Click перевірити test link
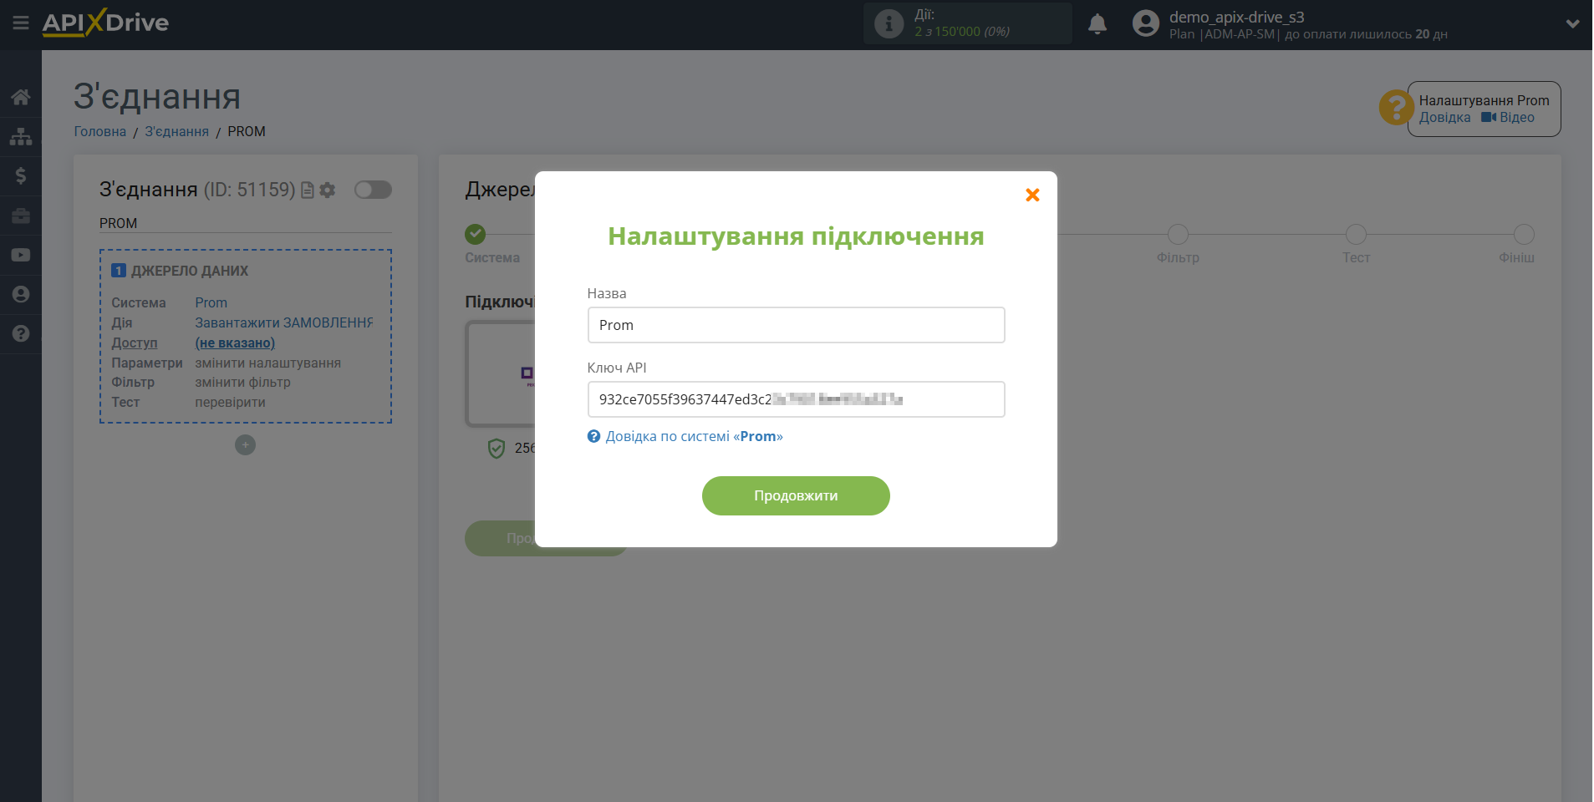Screen dimensions: 1594x802 [230, 402]
